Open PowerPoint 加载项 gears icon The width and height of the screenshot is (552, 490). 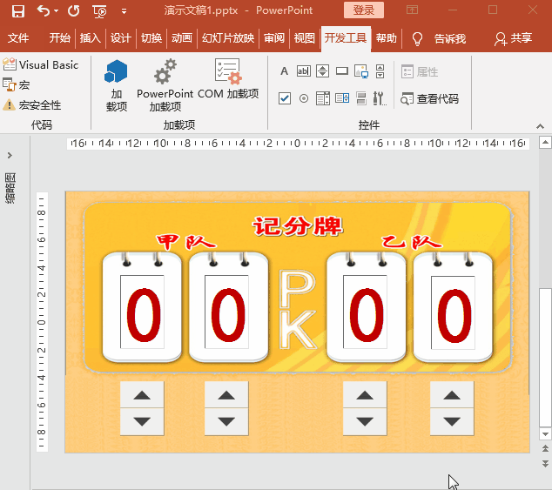pos(165,85)
